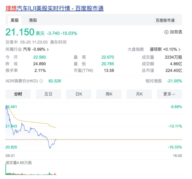Click the 百度股市通 badge button
This screenshot has height=179, width=192.
pos(165,20)
